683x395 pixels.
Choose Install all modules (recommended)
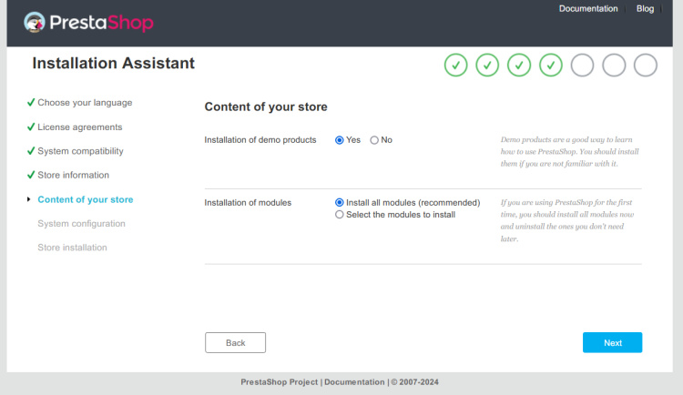[340, 202]
